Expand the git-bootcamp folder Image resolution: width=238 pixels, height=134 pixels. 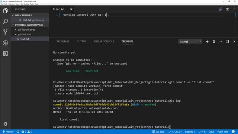(26, 30)
